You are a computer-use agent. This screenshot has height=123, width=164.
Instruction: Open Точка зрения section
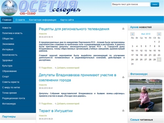pos(10,93)
